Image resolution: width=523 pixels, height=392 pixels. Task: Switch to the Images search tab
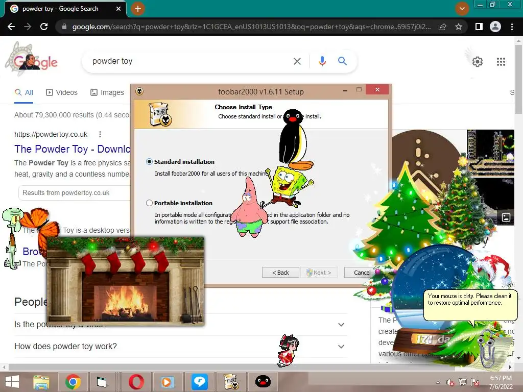(107, 92)
